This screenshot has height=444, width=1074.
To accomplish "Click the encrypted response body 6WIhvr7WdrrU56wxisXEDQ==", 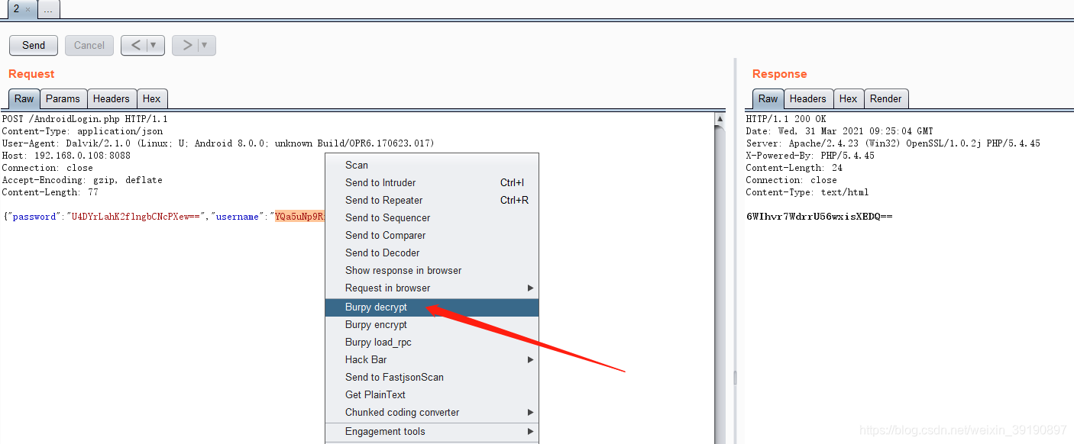I will click(x=819, y=217).
